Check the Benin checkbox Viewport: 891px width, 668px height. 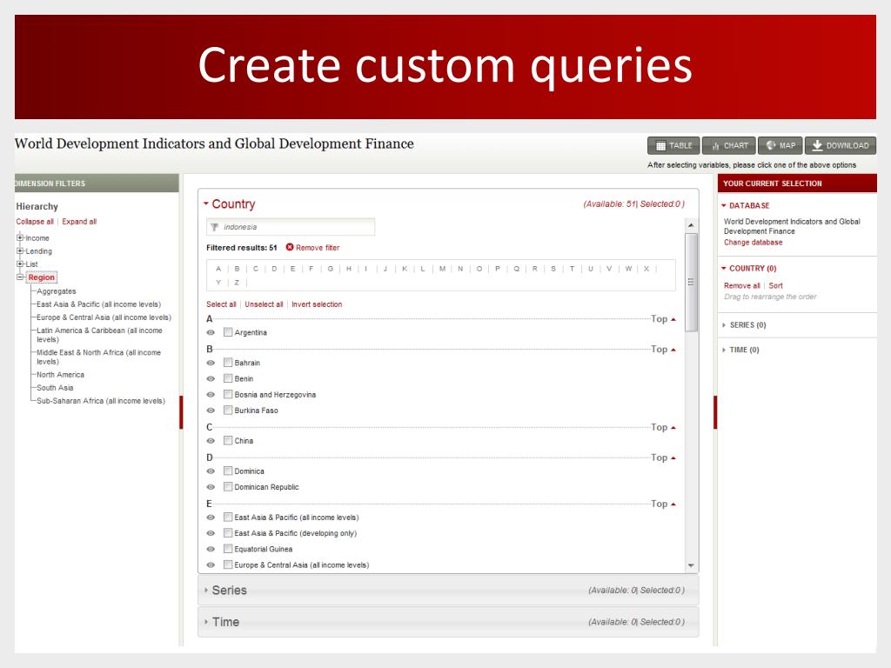point(228,377)
